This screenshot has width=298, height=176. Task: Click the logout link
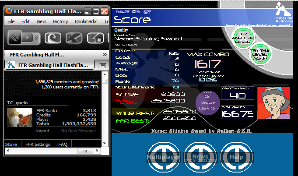(42, 131)
